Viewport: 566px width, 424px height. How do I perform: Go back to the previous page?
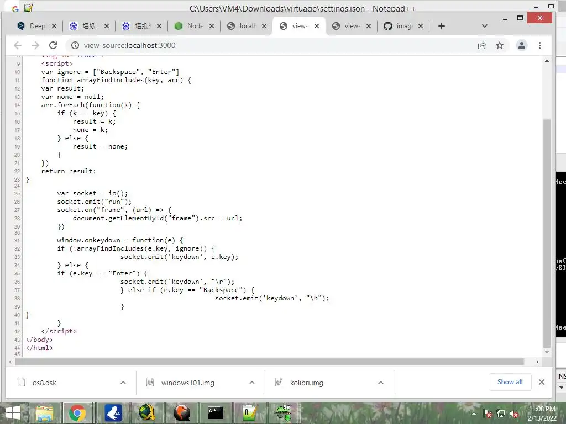18,45
